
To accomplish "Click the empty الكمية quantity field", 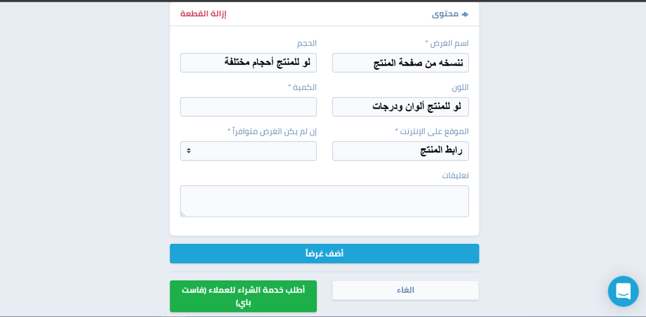I will (249, 107).
